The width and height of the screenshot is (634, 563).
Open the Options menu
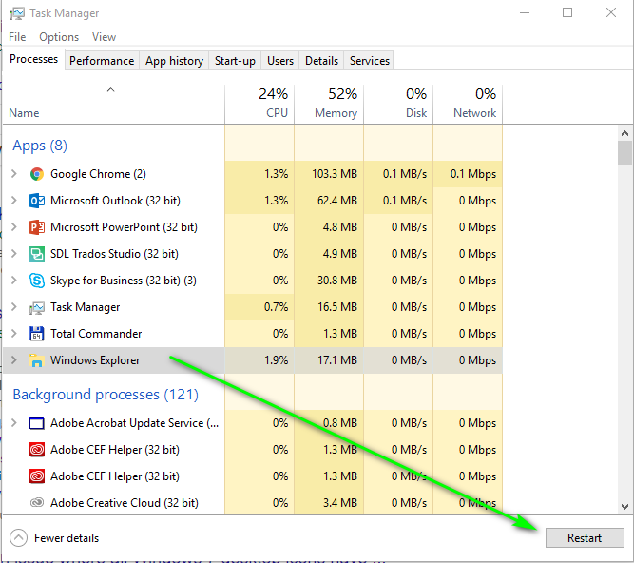click(x=59, y=37)
